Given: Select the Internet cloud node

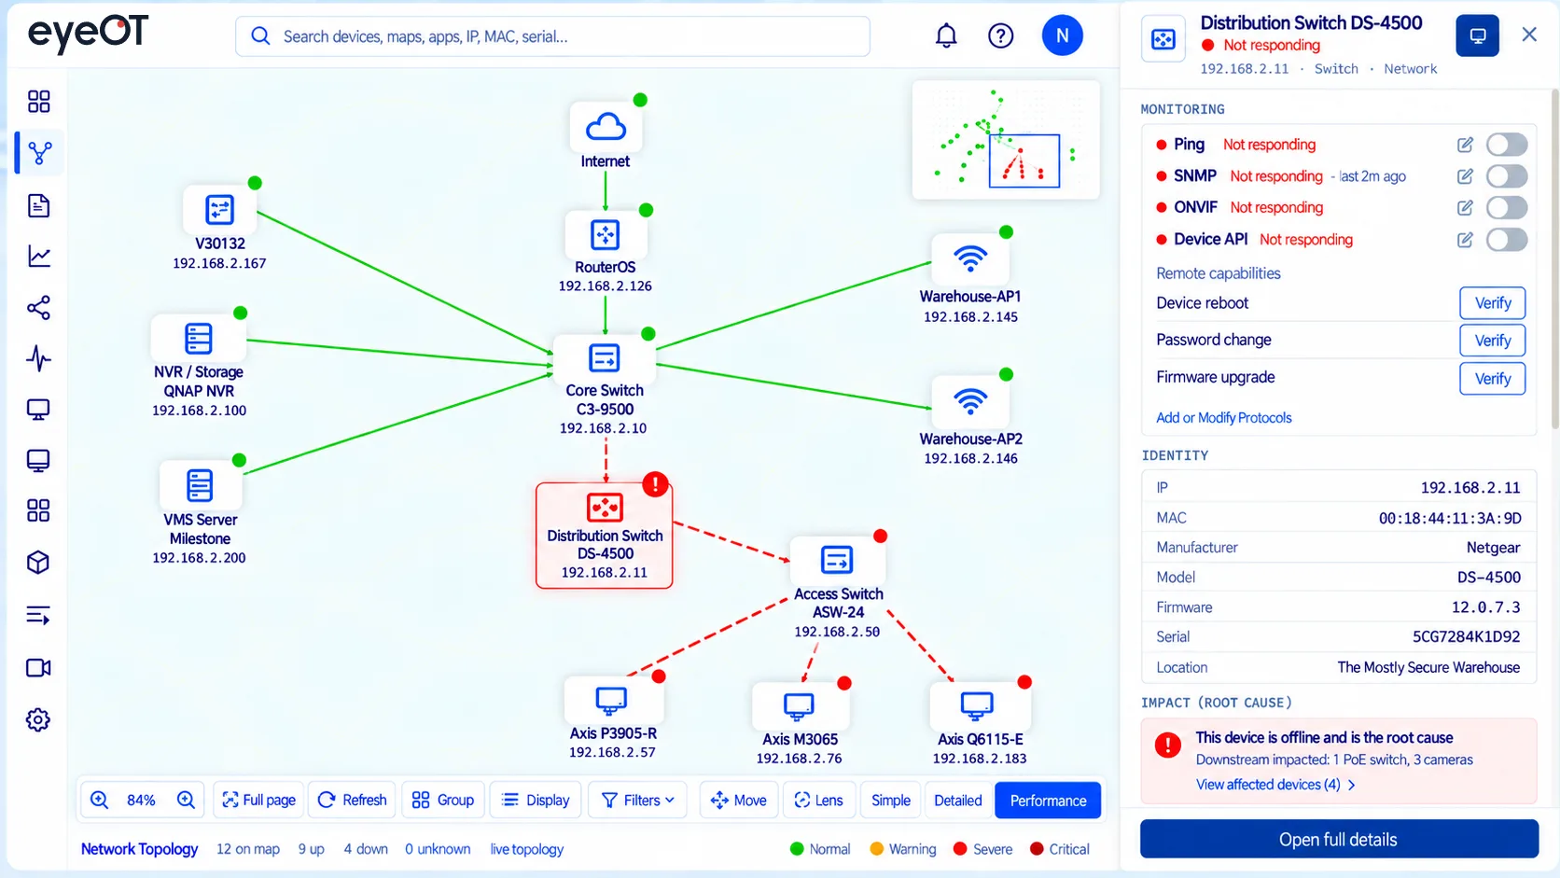Looking at the screenshot, I should (606, 127).
